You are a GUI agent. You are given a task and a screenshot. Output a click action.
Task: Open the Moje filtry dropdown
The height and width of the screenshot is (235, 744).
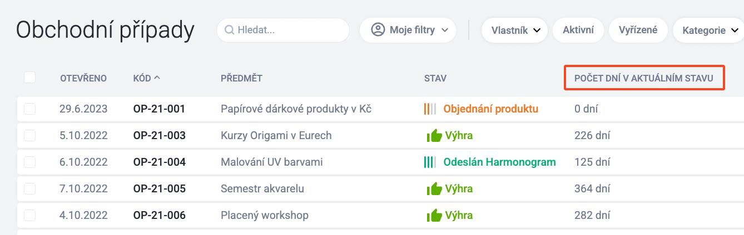coord(408,30)
